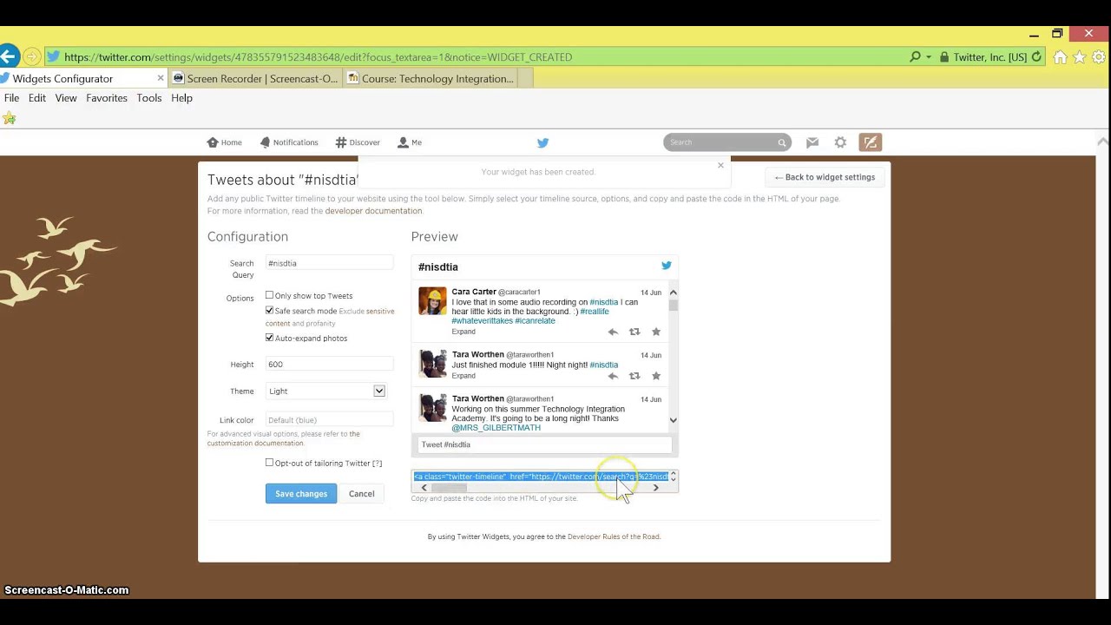Click the Twitter search magnifier icon
The image size is (1111, 625).
781,142
